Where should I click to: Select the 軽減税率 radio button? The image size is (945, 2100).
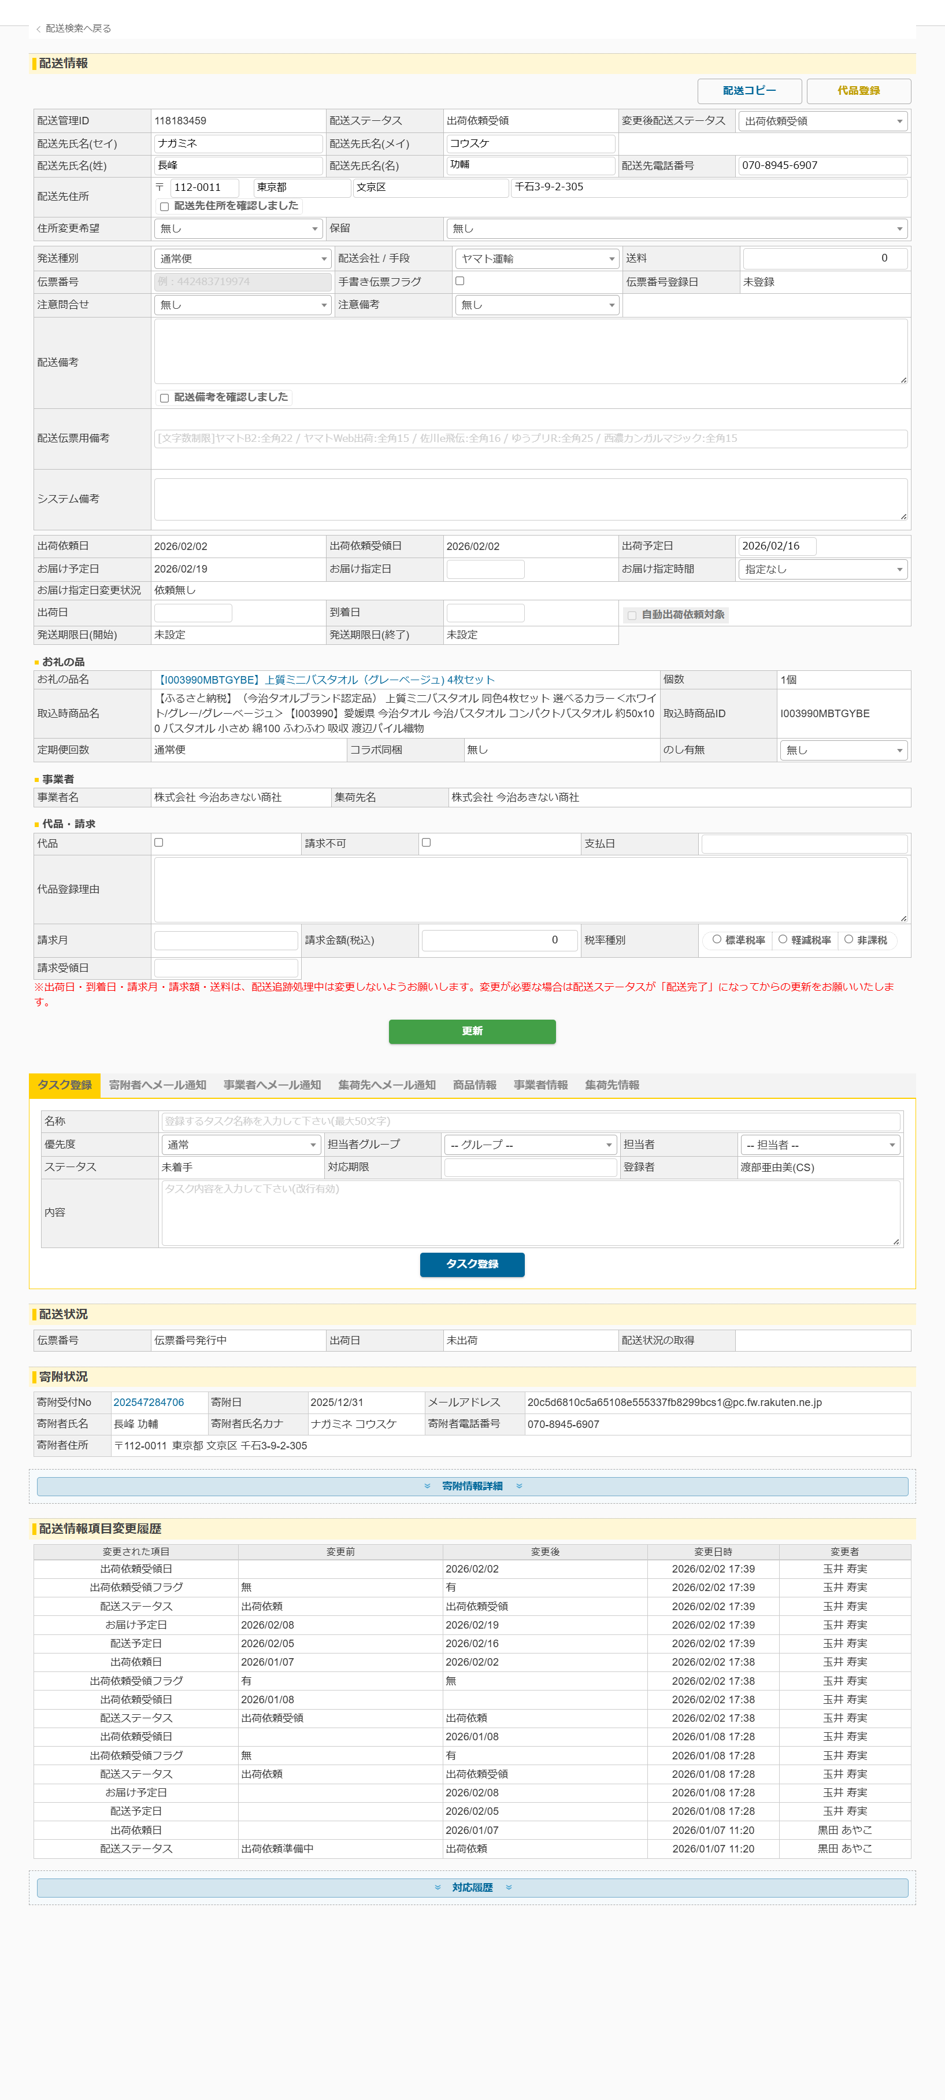coord(783,939)
